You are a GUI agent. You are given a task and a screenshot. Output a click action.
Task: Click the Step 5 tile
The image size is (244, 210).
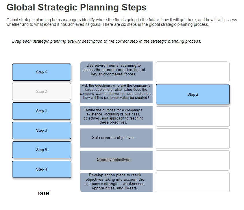[x=42, y=150]
